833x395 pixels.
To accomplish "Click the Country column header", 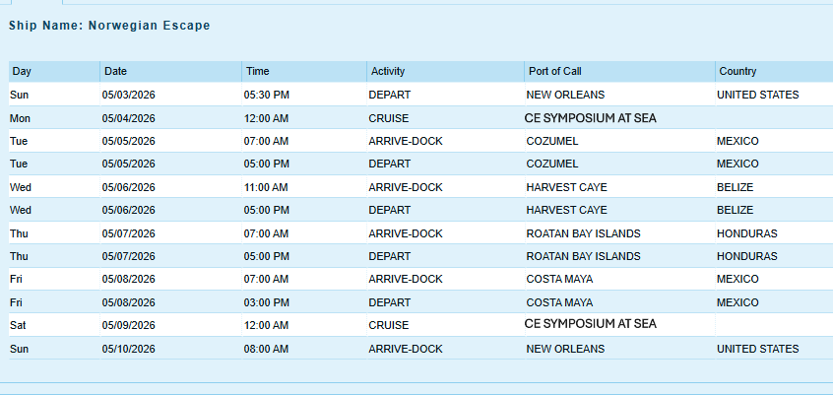I will coord(737,71).
